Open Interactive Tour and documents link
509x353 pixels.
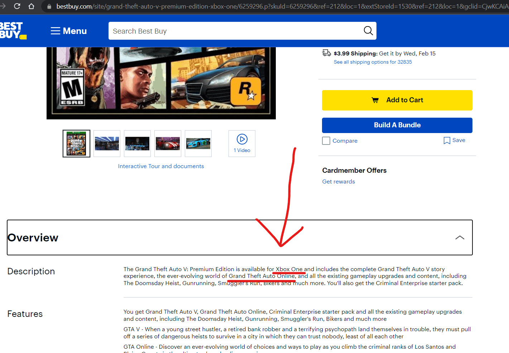pos(161,166)
